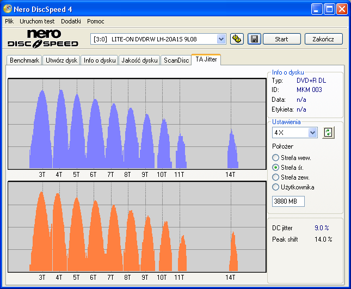
Task: Expand the LITE-ON DVDRW drive dropdown
Action: (221, 39)
